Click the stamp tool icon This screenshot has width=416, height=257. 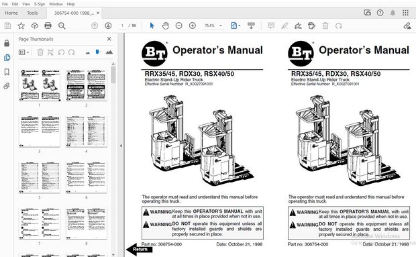(x=311, y=25)
